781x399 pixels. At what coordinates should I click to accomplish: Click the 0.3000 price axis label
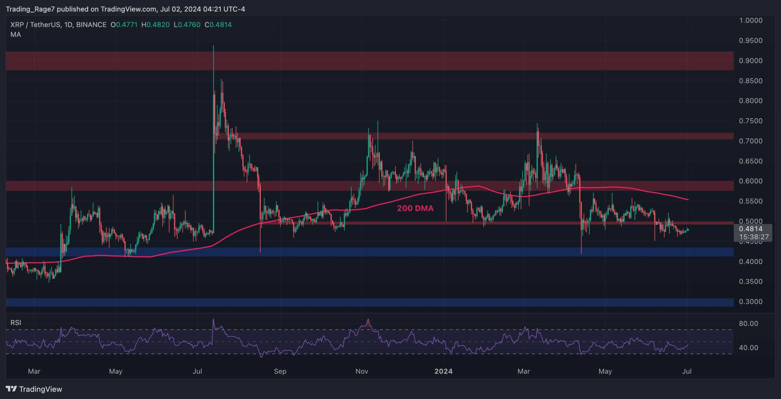(750, 301)
